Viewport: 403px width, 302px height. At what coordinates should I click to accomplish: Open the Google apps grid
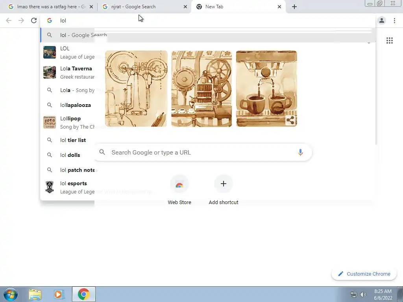coord(389,41)
